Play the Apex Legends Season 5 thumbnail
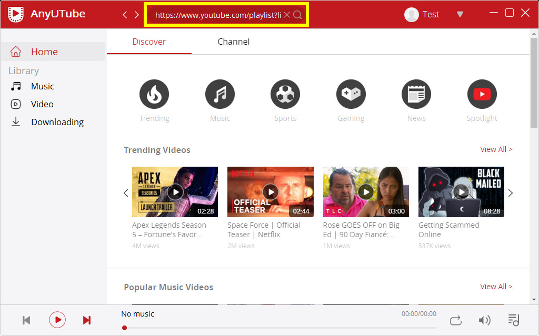 point(175,192)
